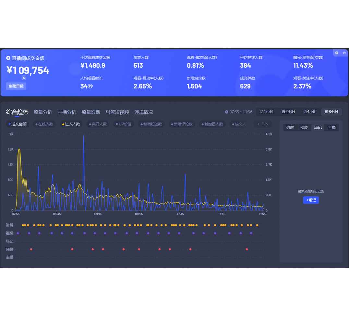Click the 创建目标 button
The width and height of the screenshot is (349, 316).
pos(16,86)
